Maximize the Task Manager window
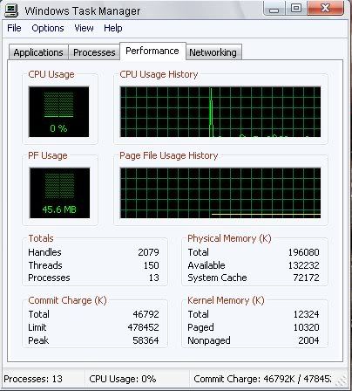 point(295,9)
